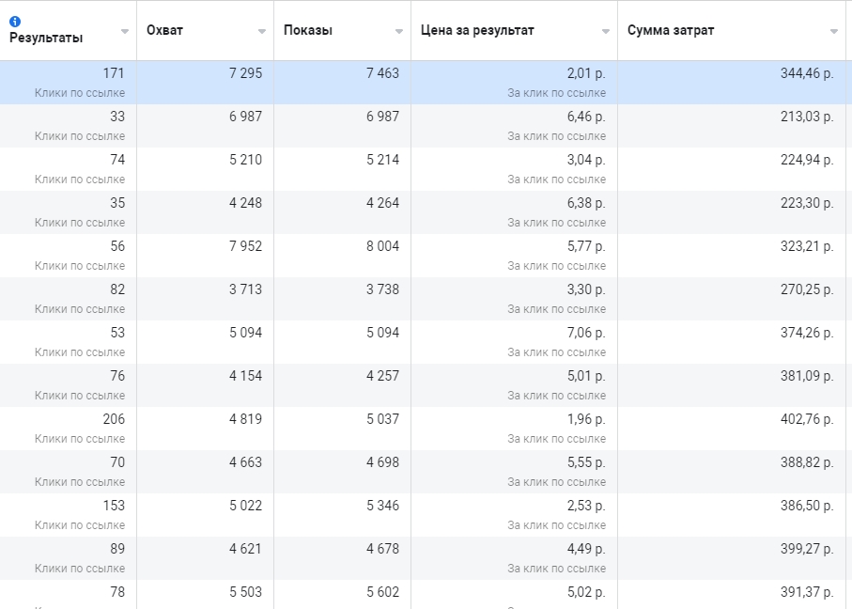Select the results value 89
Viewport: 852px width, 609px height.
click(117, 549)
